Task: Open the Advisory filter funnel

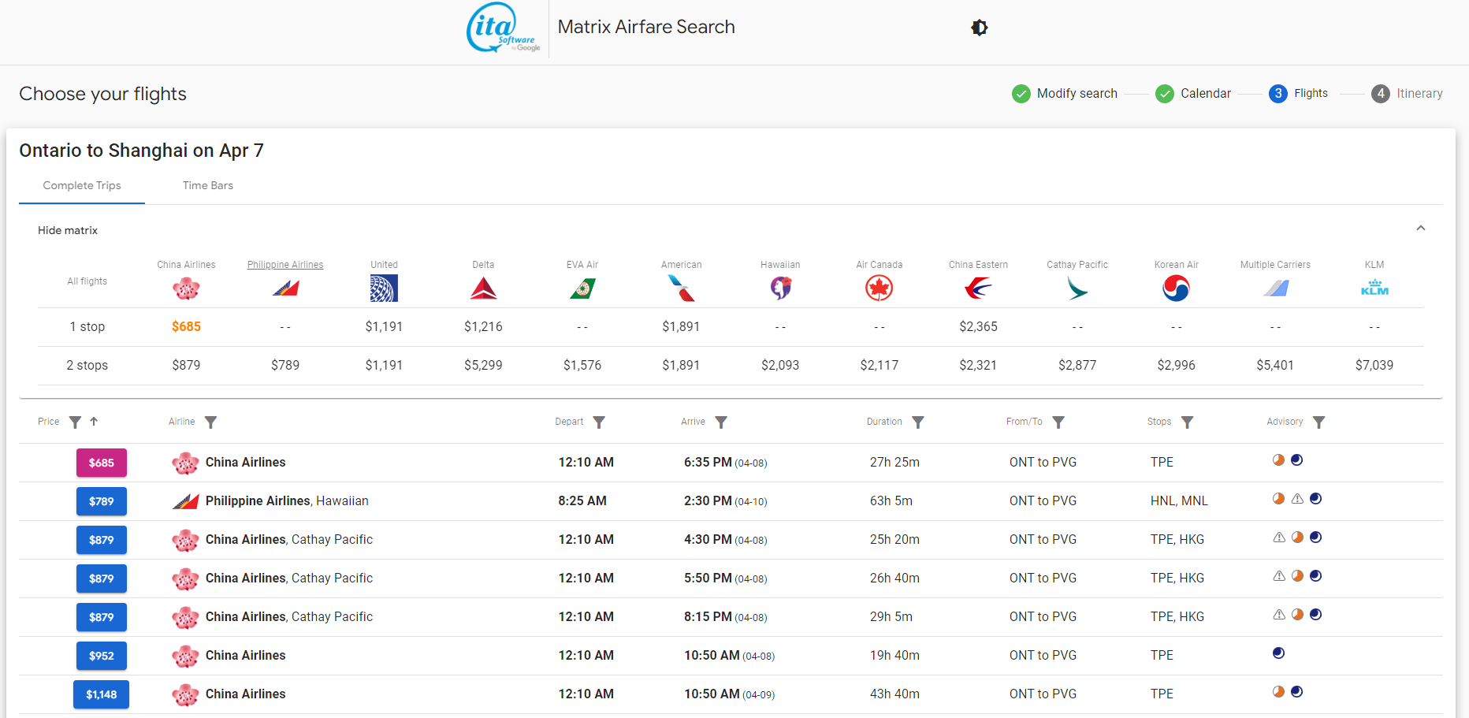Action: point(1318,422)
